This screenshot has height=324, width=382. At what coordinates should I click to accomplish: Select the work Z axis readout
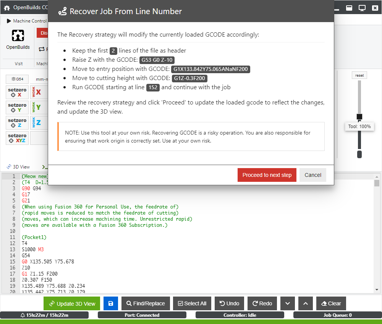[39, 123]
